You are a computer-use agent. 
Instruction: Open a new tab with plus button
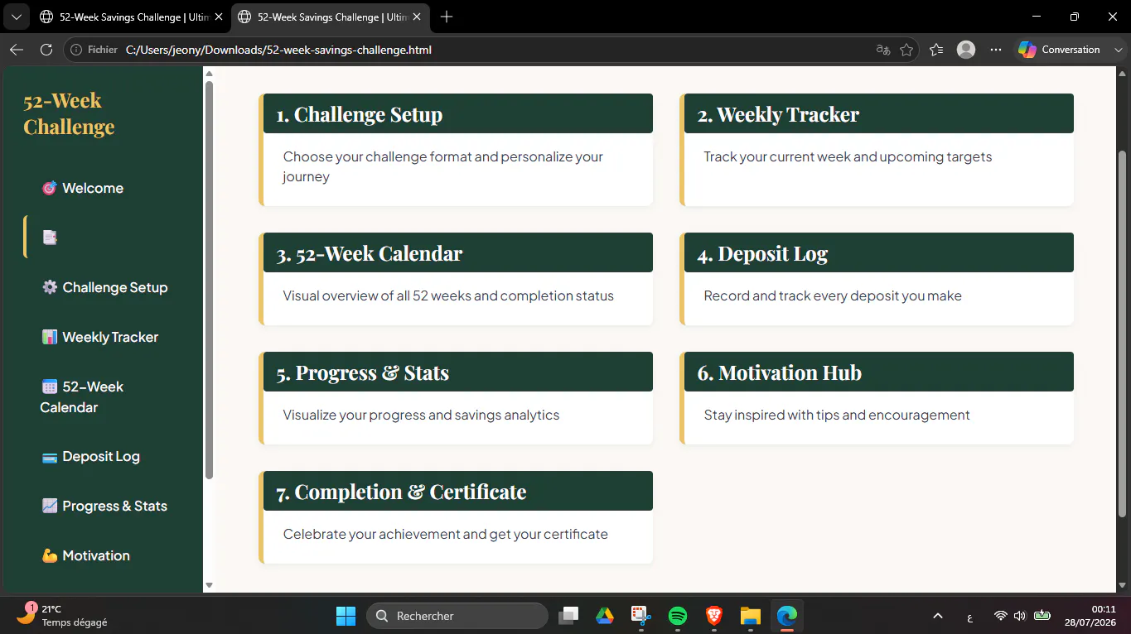pos(447,17)
